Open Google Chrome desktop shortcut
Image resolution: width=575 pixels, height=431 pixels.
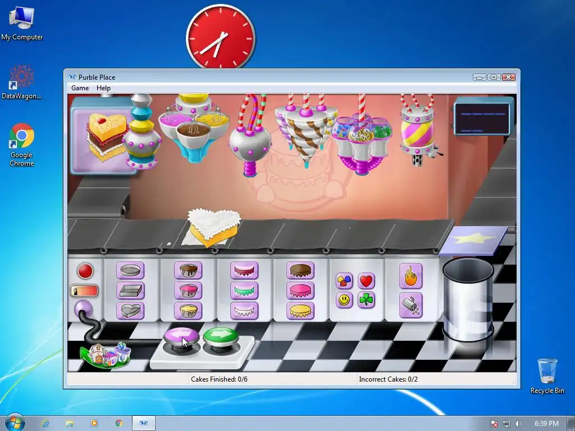click(x=22, y=145)
